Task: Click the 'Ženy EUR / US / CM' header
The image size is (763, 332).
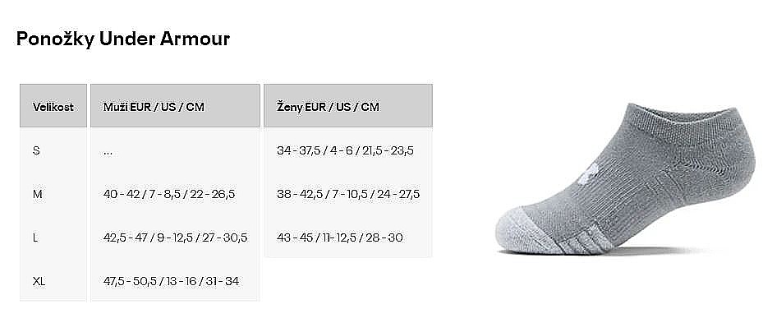Action: (x=329, y=107)
